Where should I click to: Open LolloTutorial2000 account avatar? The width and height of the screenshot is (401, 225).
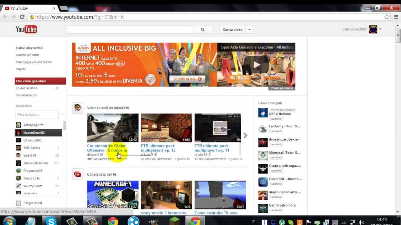373,29
